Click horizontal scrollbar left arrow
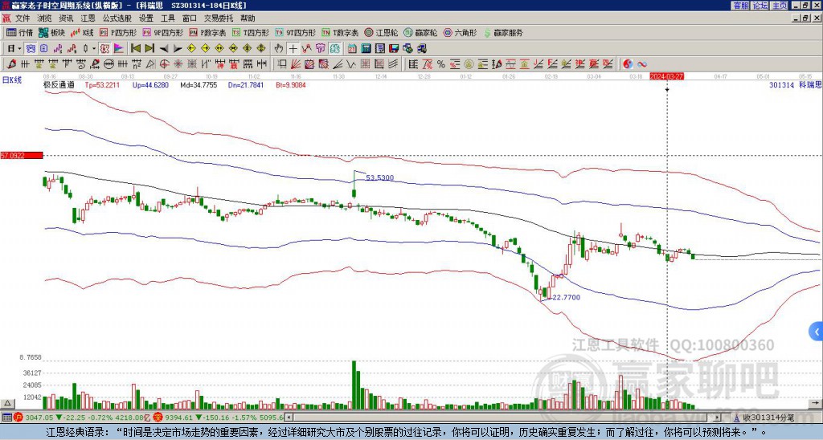This screenshot has height=440, width=823. click(289, 418)
